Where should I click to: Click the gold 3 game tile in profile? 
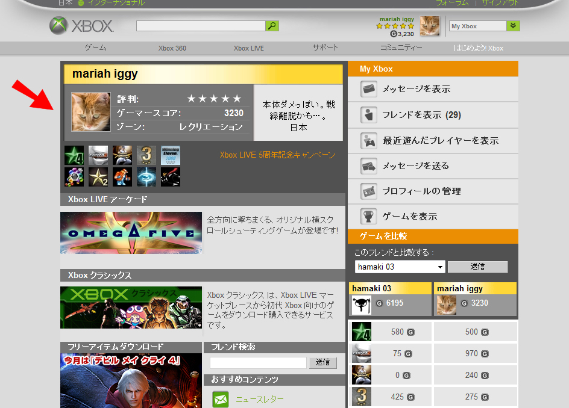(x=146, y=155)
